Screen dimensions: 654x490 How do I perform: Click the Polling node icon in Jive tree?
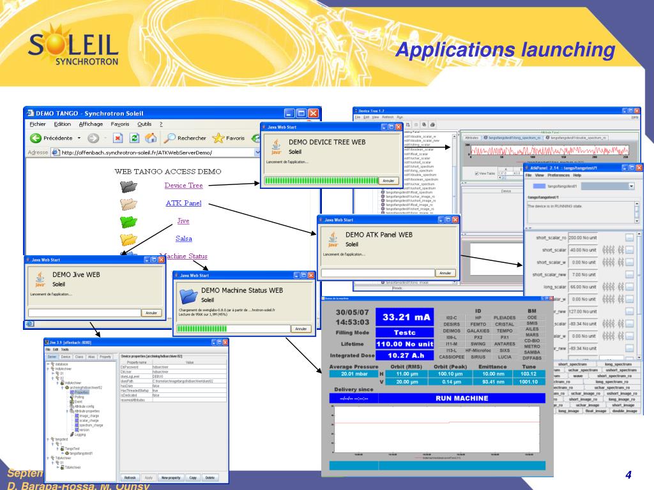coord(72,397)
